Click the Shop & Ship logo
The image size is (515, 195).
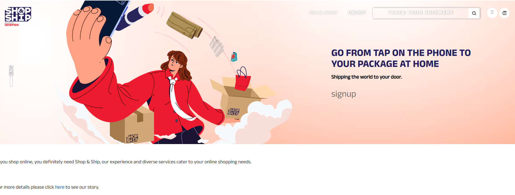pyautogui.click(x=18, y=17)
